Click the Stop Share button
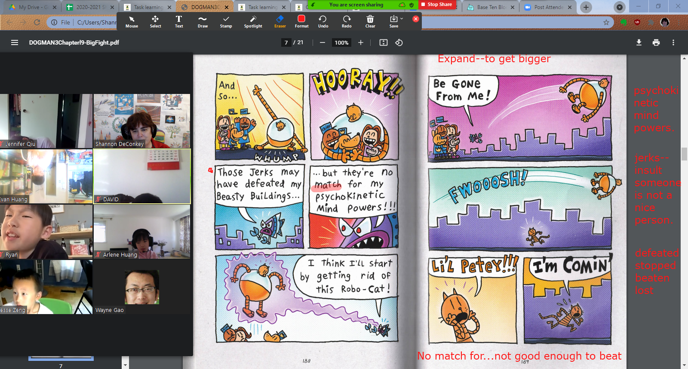Image resolution: width=688 pixels, height=369 pixels. [x=436, y=4]
